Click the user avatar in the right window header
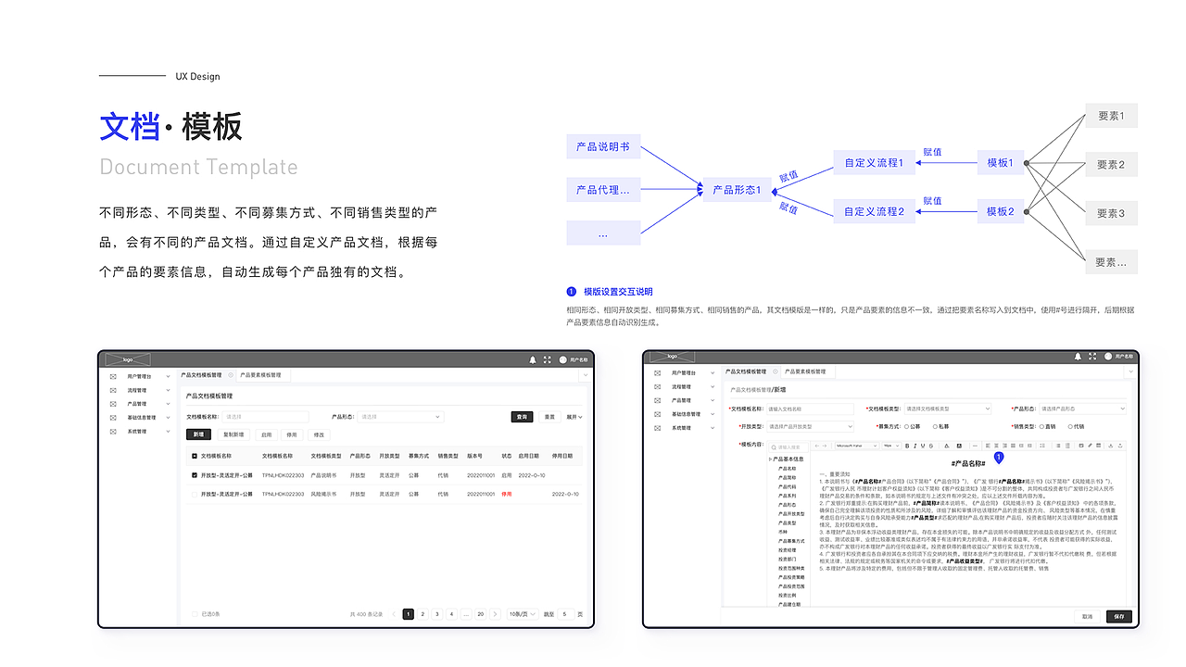Image resolution: width=1186 pixels, height=667 pixels. pos(1108,356)
